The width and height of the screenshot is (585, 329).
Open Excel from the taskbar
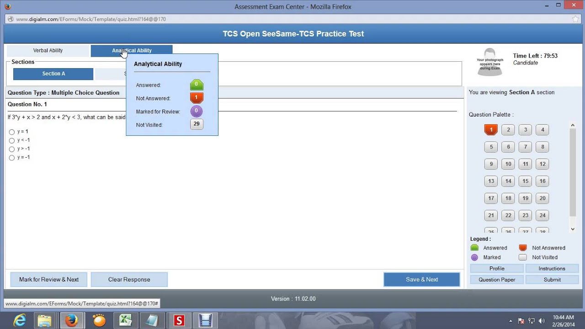coord(125,321)
